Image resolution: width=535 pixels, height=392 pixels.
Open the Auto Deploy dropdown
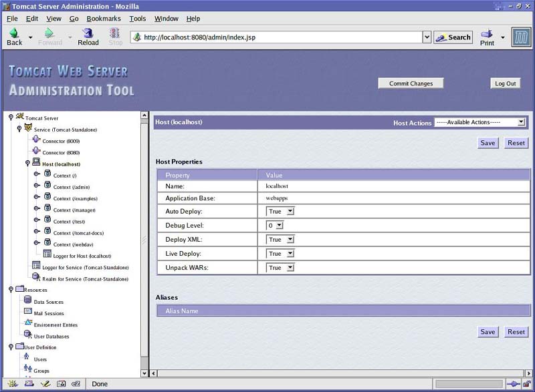pyautogui.click(x=280, y=212)
